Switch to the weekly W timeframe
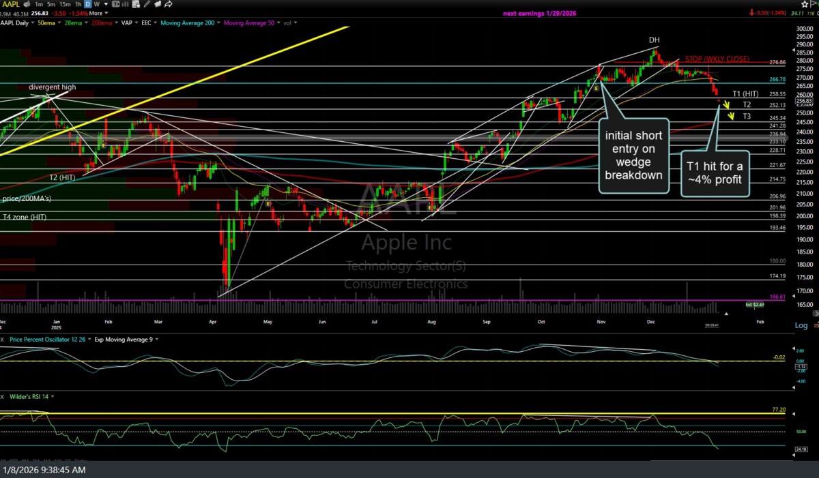The image size is (819, 478). (x=96, y=4)
